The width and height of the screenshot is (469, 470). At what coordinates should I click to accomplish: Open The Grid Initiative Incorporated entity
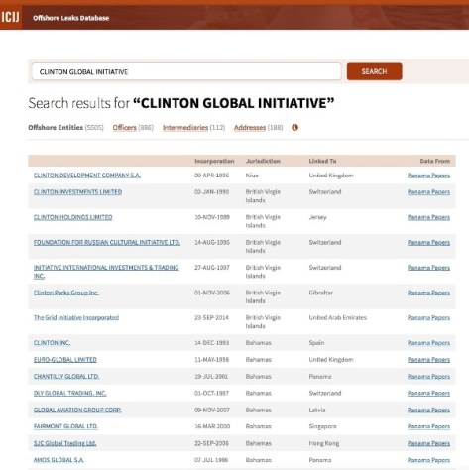(x=76, y=317)
